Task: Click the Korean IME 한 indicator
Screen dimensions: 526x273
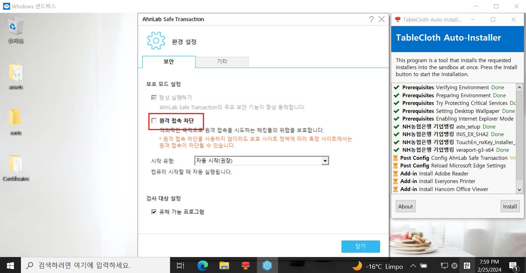Action: click(467, 266)
